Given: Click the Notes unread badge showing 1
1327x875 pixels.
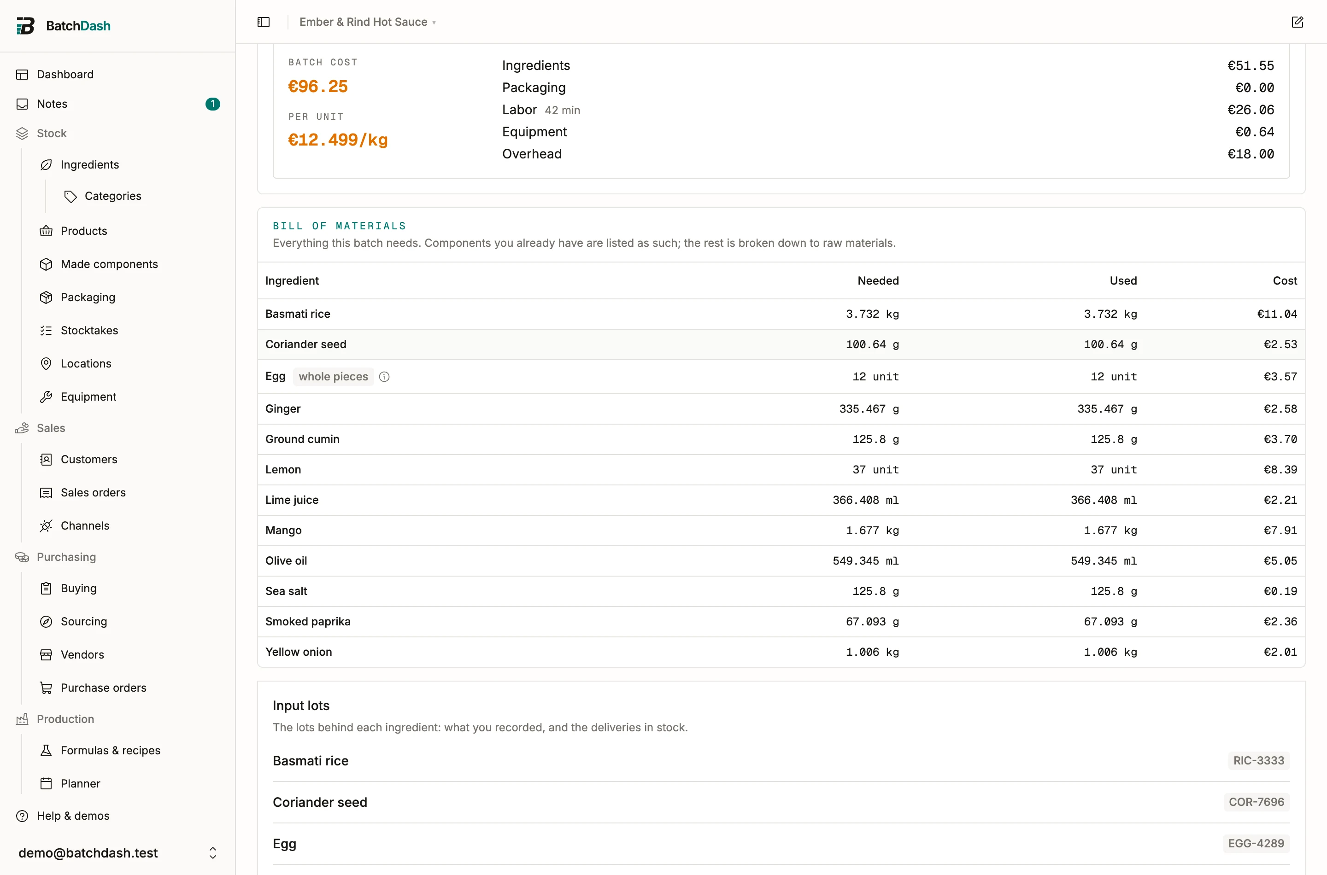Looking at the screenshot, I should 213,104.
